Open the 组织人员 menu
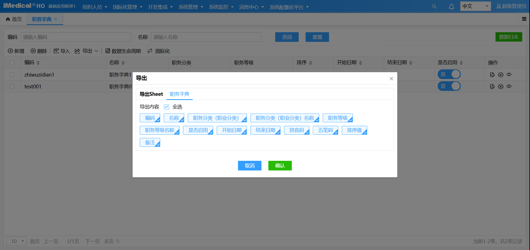 [95, 7]
